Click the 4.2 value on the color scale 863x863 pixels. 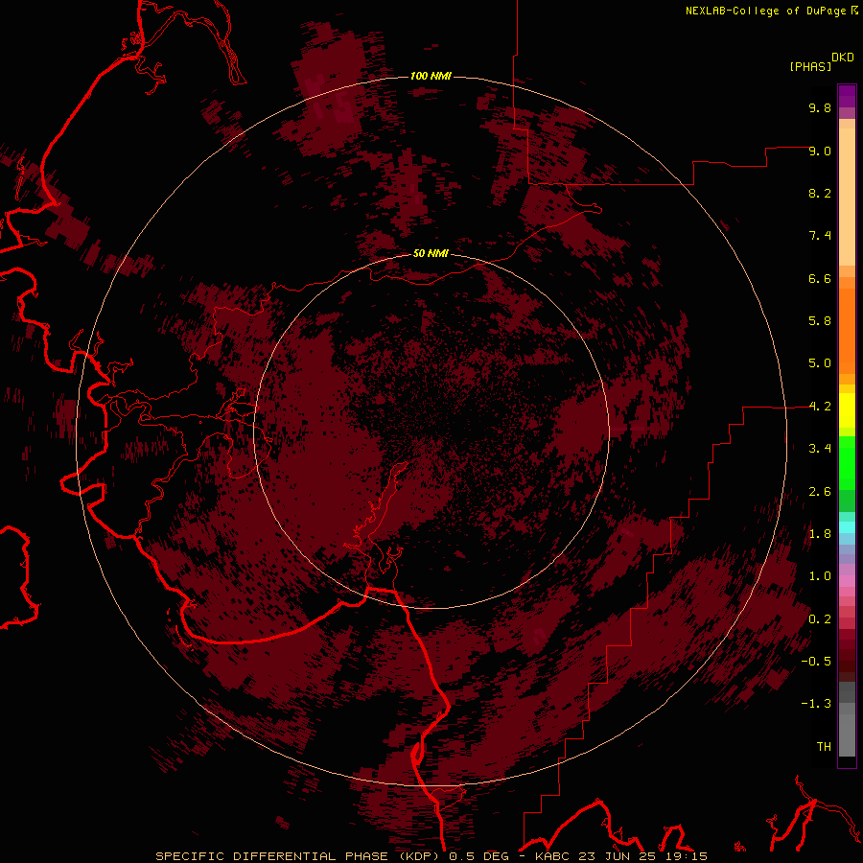(820, 407)
